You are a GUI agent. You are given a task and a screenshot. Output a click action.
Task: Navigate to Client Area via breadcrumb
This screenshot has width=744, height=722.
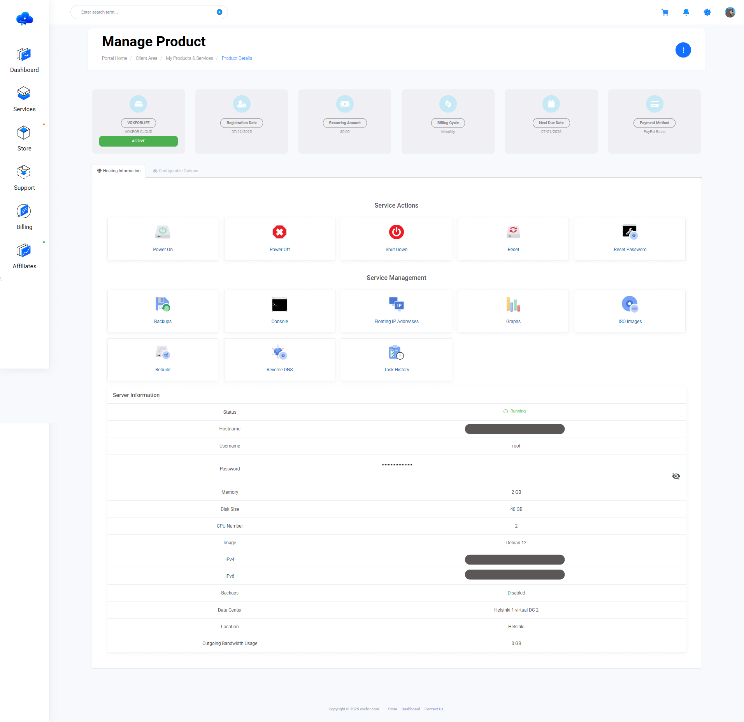coord(146,58)
